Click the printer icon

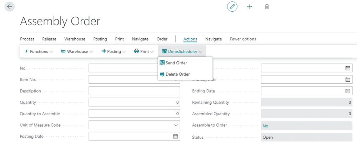(136, 51)
